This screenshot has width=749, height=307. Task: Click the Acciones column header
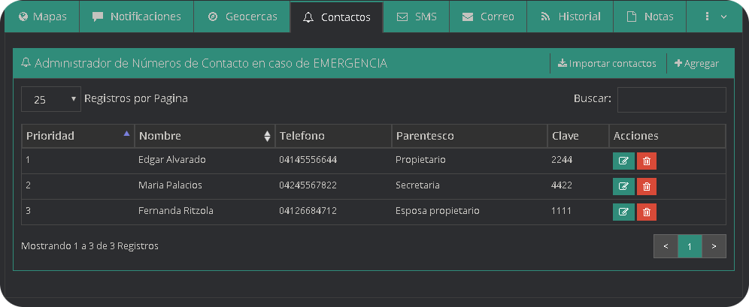point(667,136)
